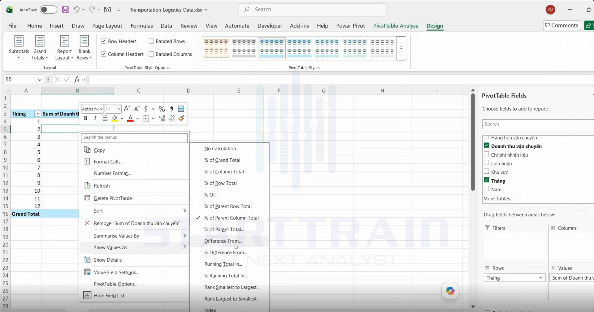Viewport: 594px width, 312px height.
Task: Enable Banded Rows checkbox
Action: point(151,41)
